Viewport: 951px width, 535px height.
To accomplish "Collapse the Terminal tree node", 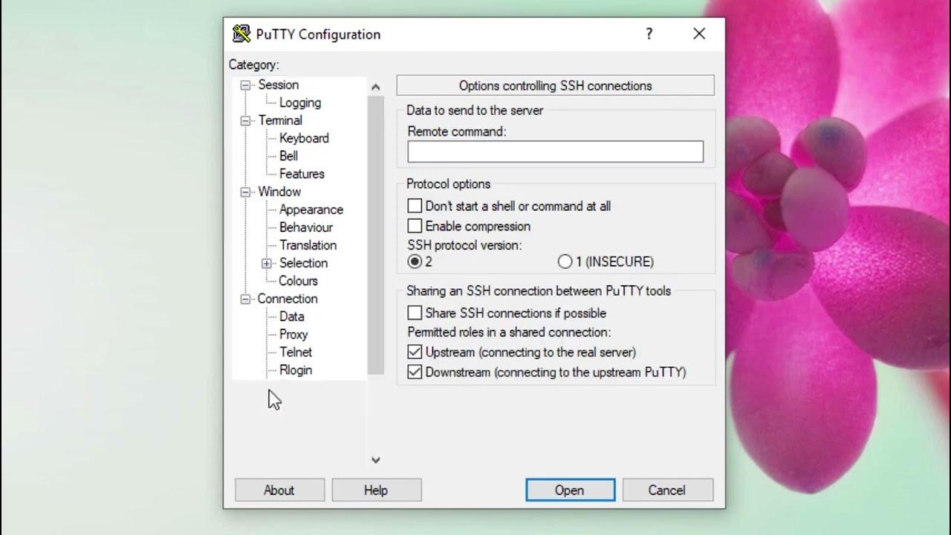I will pyautogui.click(x=245, y=121).
